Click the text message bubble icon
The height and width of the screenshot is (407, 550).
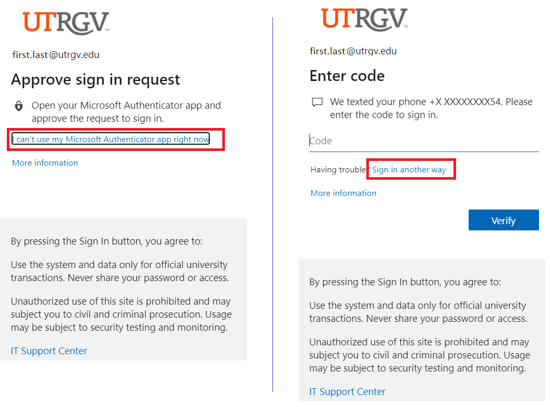click(317, 102)
